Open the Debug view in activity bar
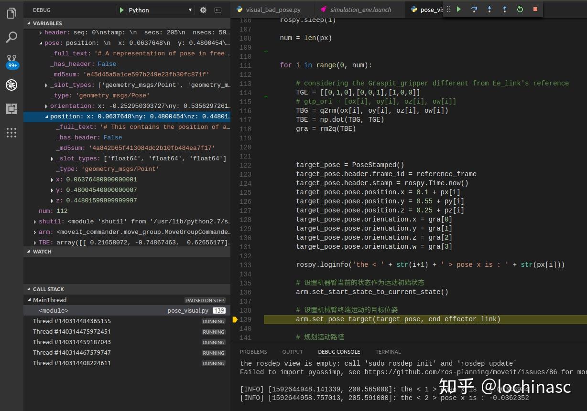 (x=11, y=85)
